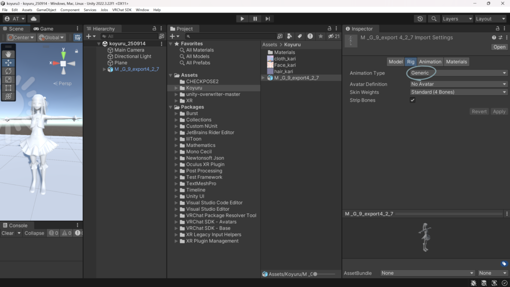Screen dimensions: 510x287
Task: Click the Project search field
Action: coord(229,36)
